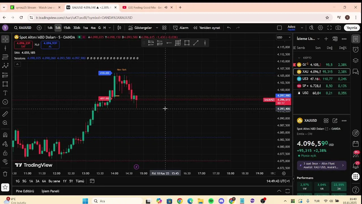Open Spotify in Windows taskbar
362x204 pixels.
pos(211,201)
